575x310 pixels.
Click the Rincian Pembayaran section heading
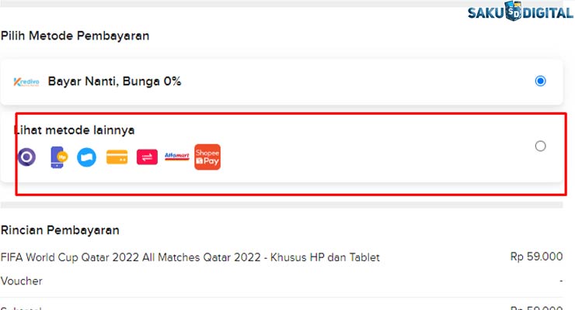point(60,230)
